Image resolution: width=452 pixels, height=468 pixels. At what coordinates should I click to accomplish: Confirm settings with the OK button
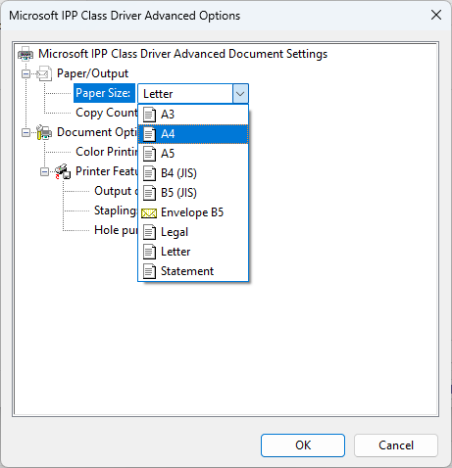(x=303, y=445)
